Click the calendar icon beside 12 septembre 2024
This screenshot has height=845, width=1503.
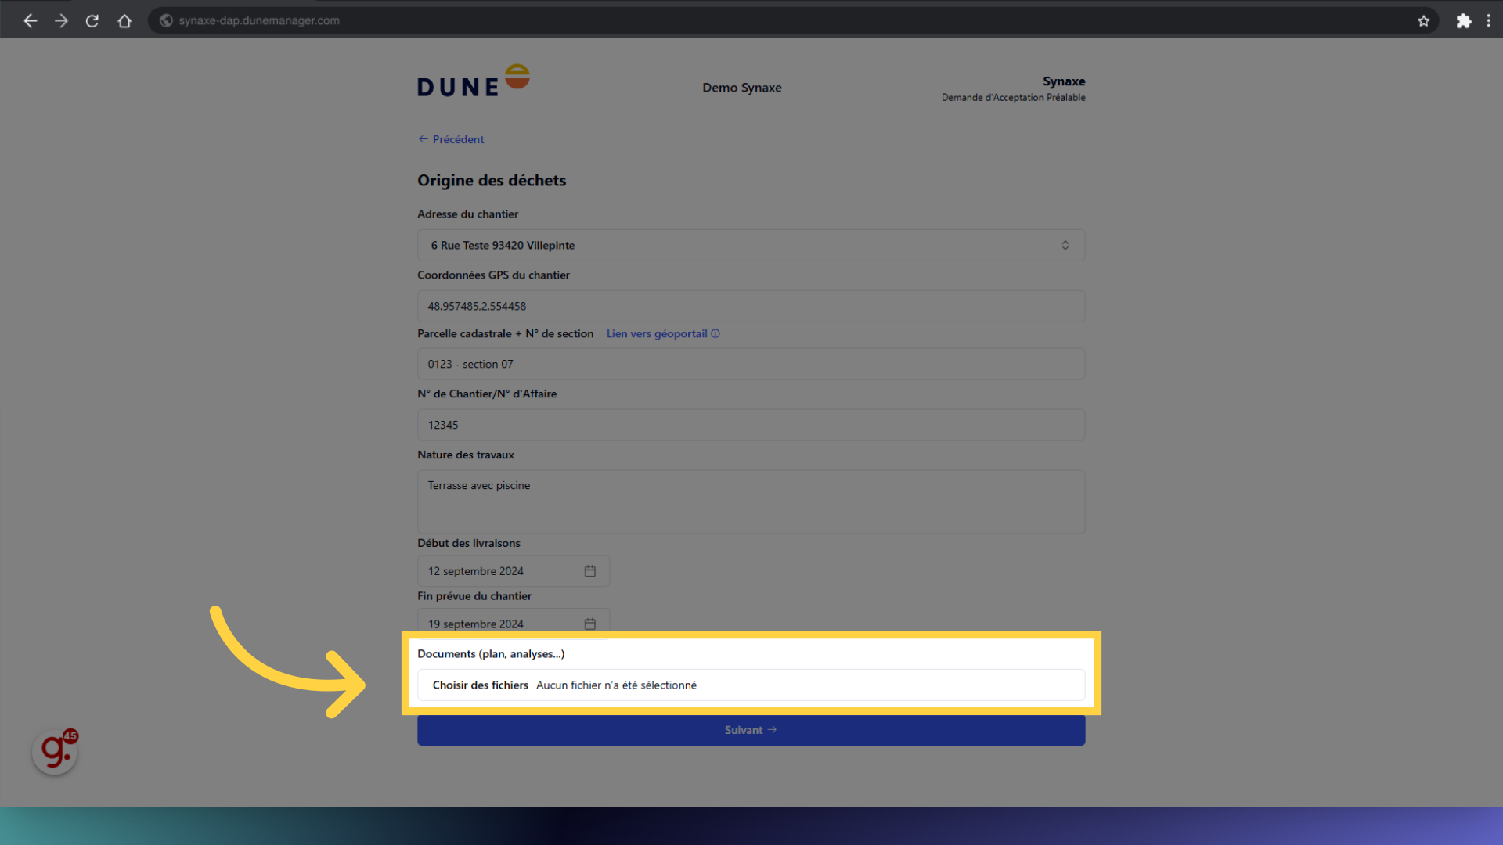pos(589,570)
